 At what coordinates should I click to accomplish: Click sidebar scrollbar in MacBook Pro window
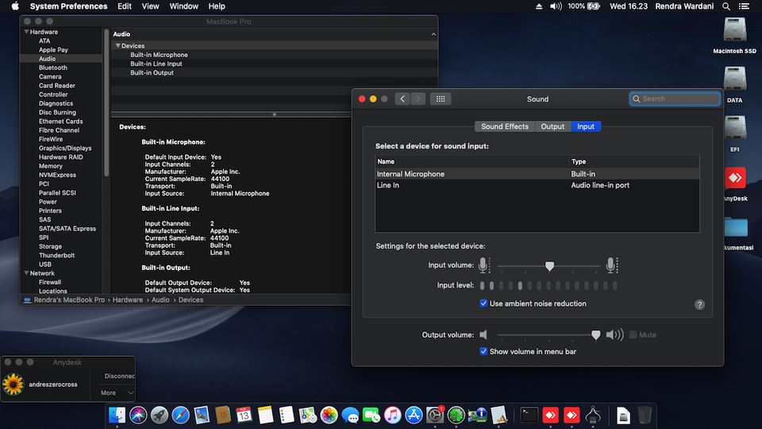pos(106,102)
